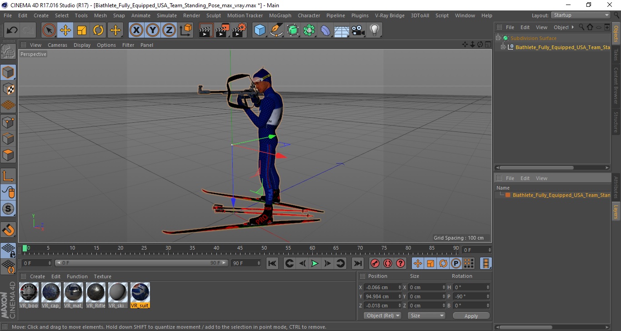
Task: Click the X position input field
Action: click(x=383, y=287)
